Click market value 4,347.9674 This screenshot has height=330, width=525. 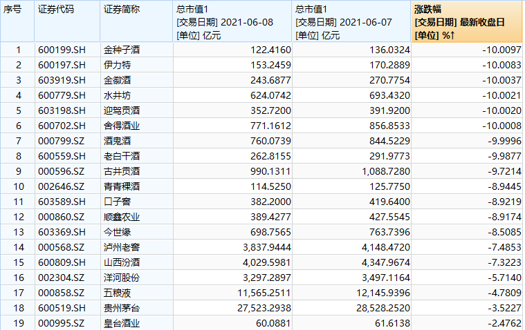coord(386,262)
